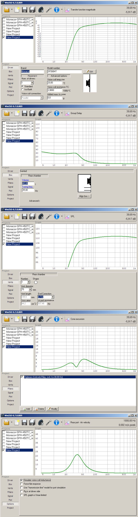Click the round vent Shape button
Screen dimensions: 138x517
tap(36, 282)
